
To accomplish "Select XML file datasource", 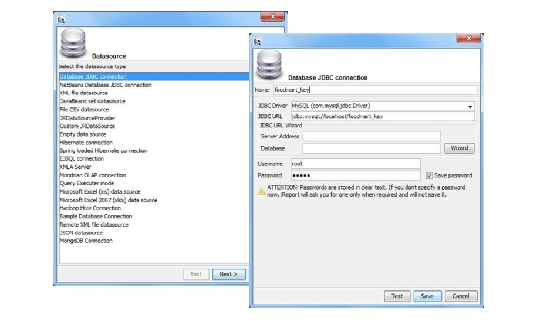I will [84, 93].
